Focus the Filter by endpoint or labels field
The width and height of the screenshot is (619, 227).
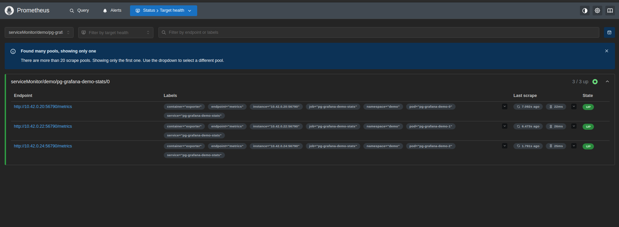click(x=379, y=32)
